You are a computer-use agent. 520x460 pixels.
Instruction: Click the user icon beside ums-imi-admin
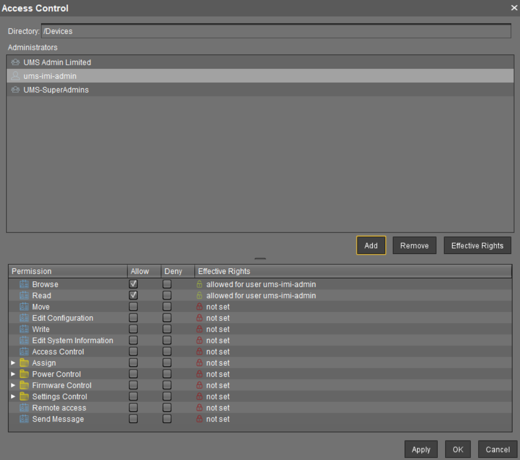pos(15,76)
